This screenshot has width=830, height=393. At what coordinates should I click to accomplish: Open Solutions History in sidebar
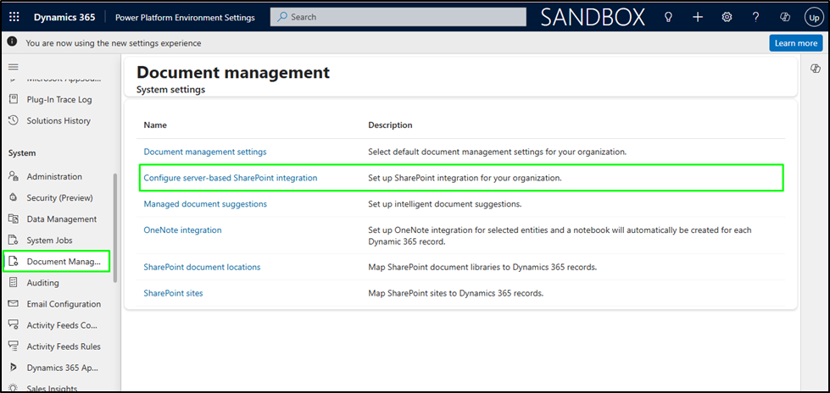click(x=58, y=120)
